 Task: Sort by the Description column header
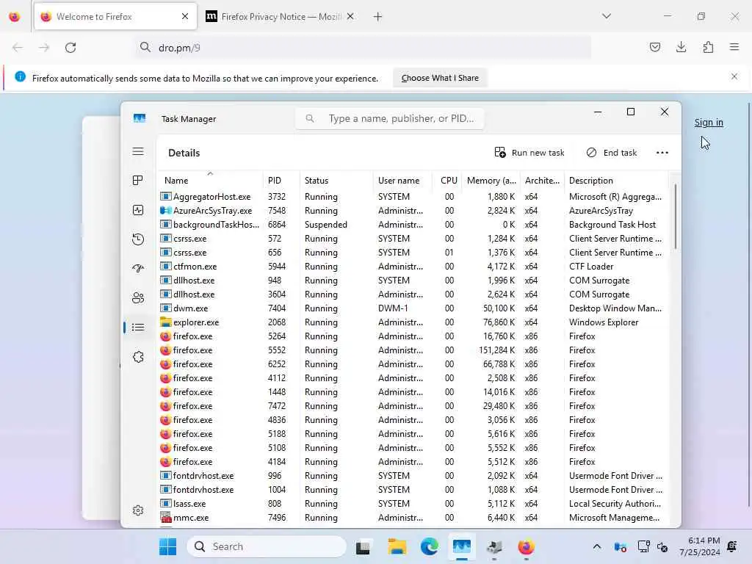click(x=616, y=181)
